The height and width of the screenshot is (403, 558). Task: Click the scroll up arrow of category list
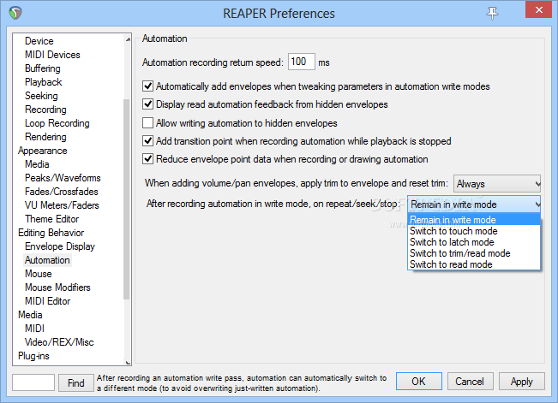coord(128,39)
